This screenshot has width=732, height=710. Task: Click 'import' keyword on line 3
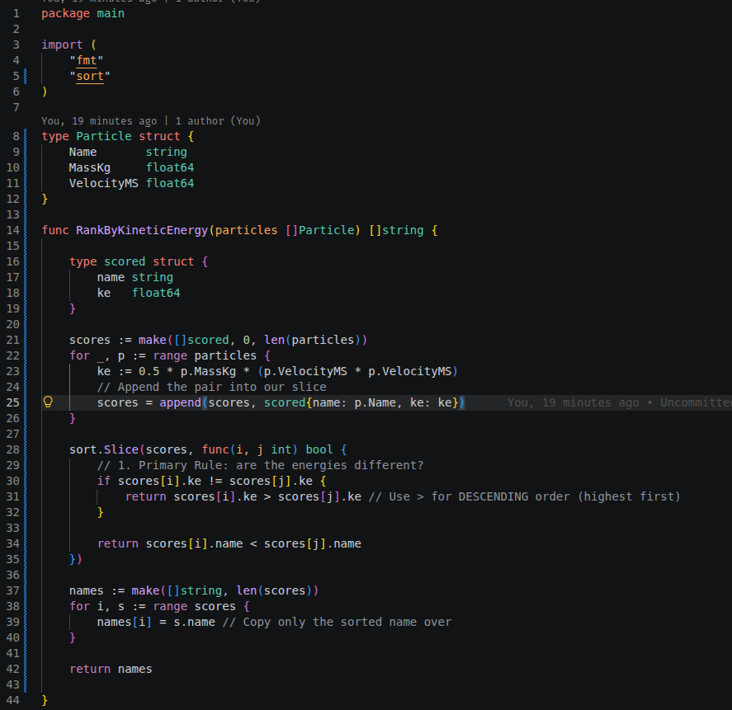point(62,45)
